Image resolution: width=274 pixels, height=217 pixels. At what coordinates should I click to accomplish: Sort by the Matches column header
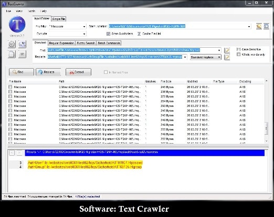[150, 81]
